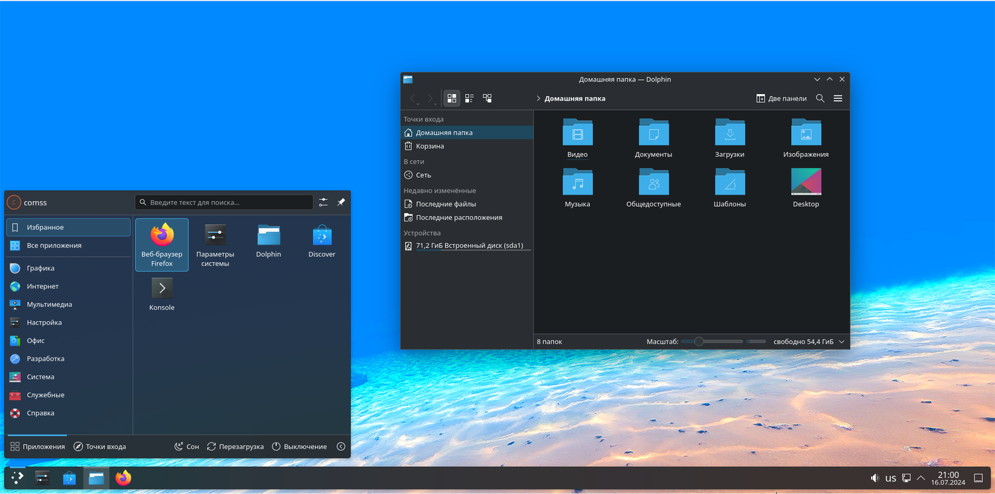
Task: Open Сеть in places sidebar
Action: click(467, 175)
